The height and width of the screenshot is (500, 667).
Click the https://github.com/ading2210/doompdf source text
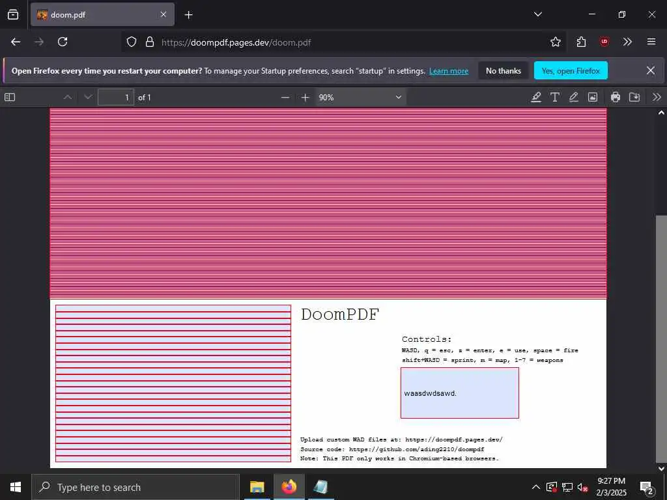tap(416, 449)
